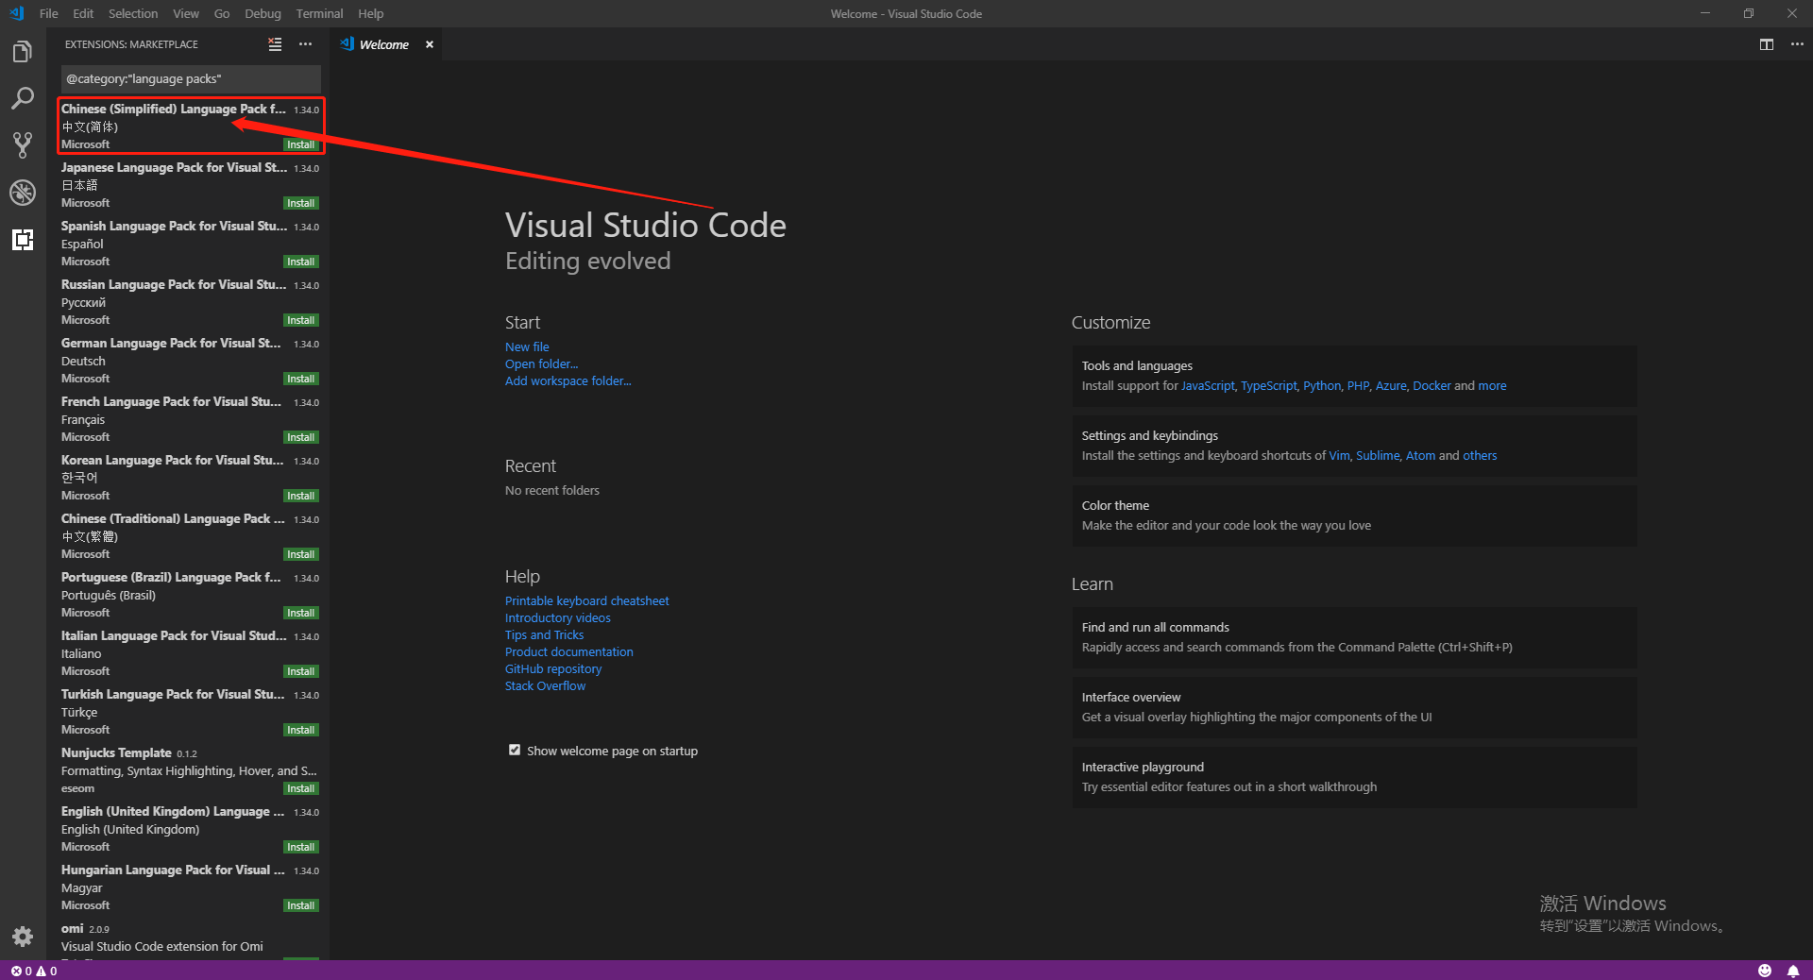This screenshot has height=980, width=1813.
Task: Install Chinese (Simplified) Language Pack
Action: click(301, 144)
